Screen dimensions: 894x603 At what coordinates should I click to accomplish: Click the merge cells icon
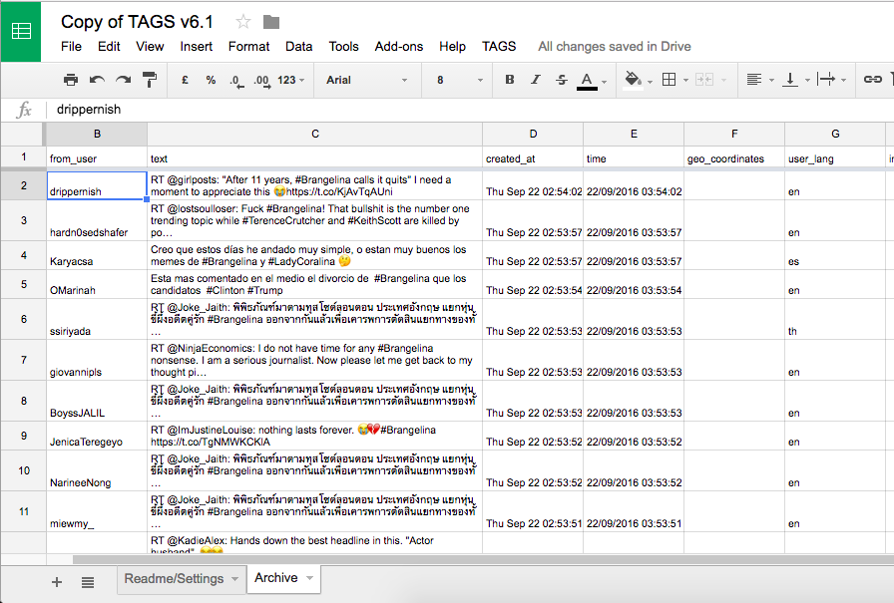pos(704,80)
